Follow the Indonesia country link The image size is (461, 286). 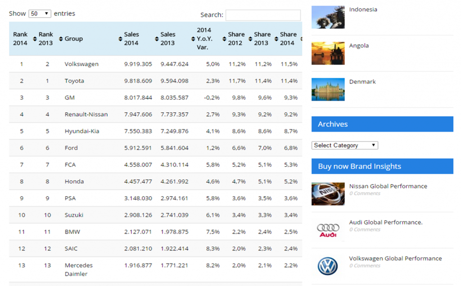coord(363,9)
